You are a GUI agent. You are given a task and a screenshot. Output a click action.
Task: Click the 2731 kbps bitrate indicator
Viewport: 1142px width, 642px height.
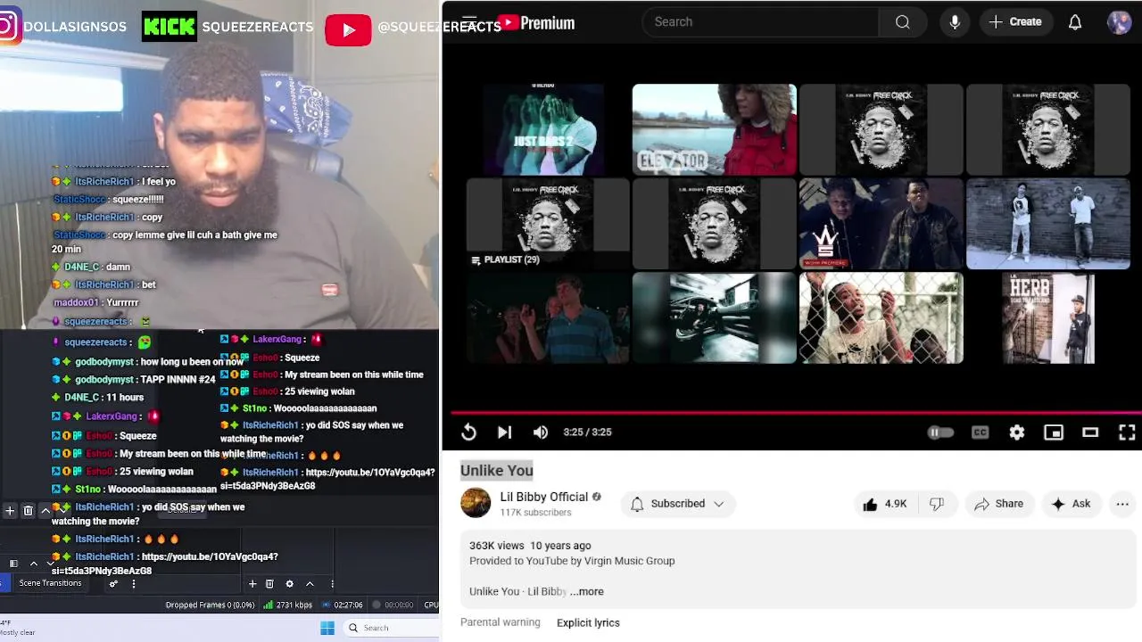click(x=287, y=605)
